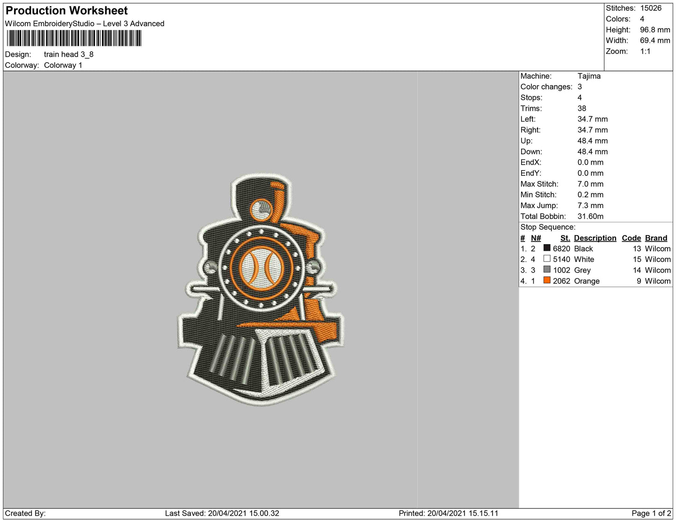Click the embroidered train head design preview
676x520 pixels.
(261, 290)
